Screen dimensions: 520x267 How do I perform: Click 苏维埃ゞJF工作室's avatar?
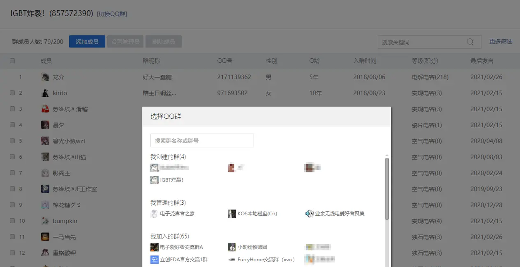pyautogui.click(x=45, y=189)
